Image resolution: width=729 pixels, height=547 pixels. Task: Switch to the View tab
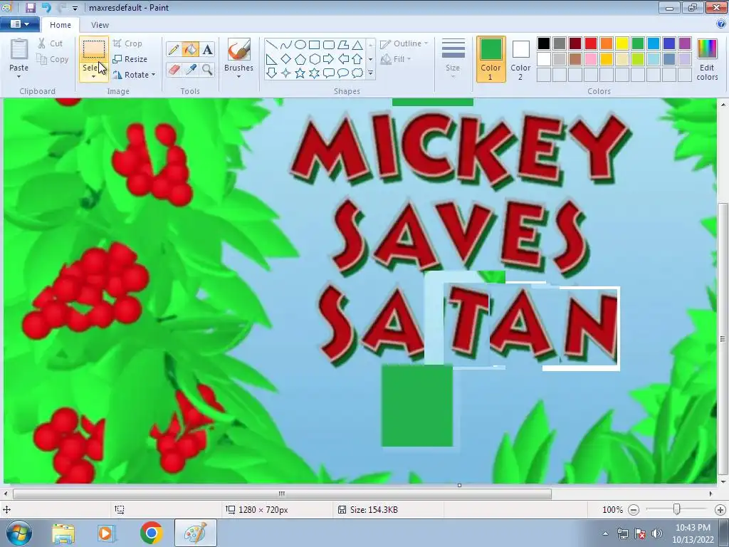pyautogui.click(x=100, y=25)
